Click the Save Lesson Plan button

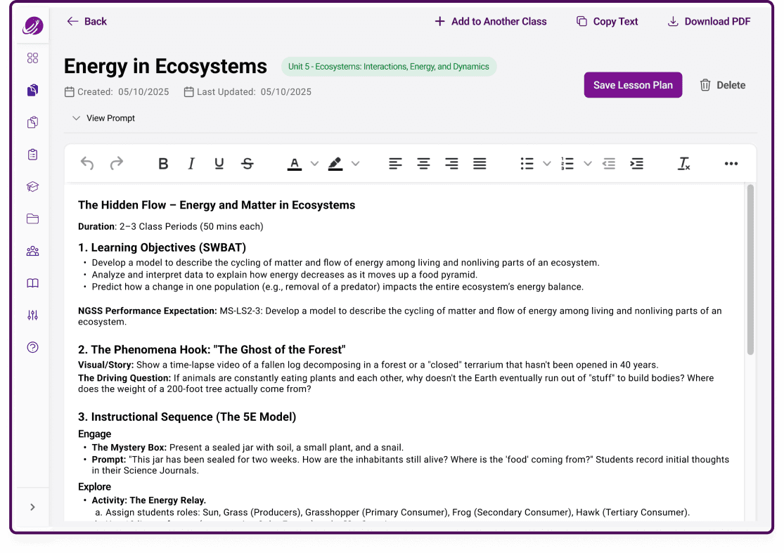coord(632,84)
